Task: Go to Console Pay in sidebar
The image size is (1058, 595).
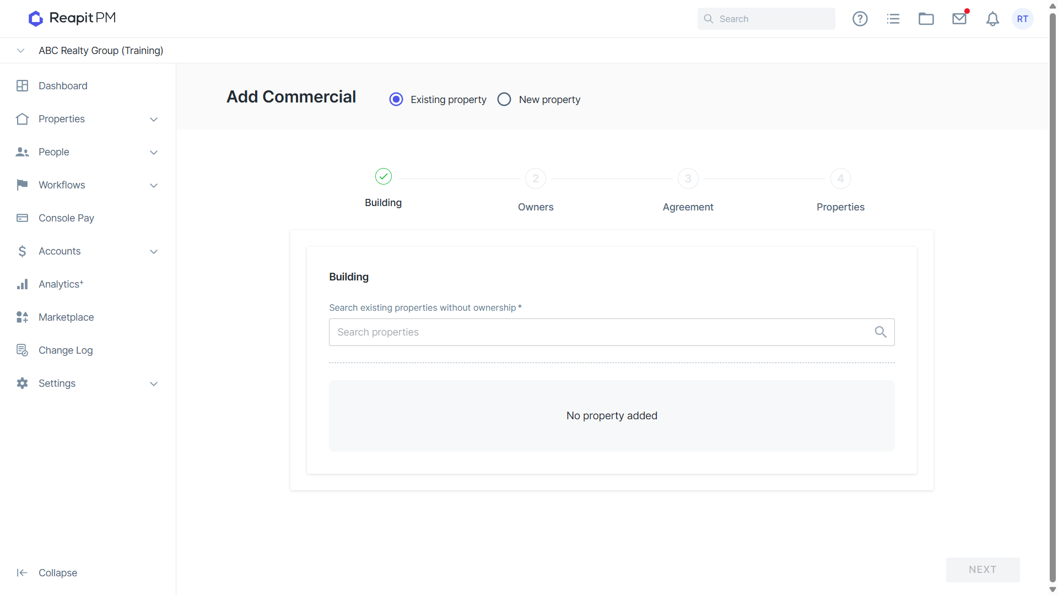Action: pos(66,218)
